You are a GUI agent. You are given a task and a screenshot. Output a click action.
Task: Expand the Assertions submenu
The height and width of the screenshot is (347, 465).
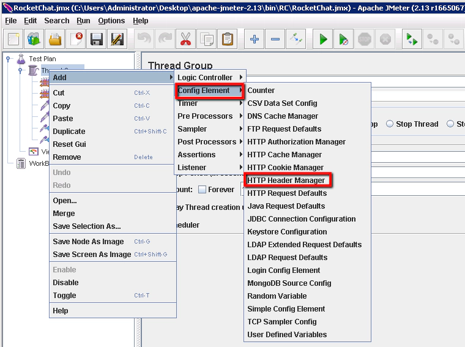pyautogui.click(x=210, y=154)
